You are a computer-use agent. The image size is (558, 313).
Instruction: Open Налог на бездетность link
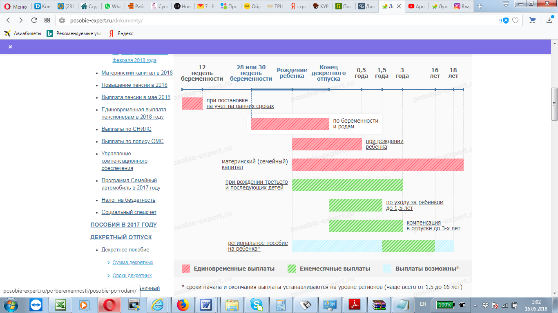click(128, 200)
